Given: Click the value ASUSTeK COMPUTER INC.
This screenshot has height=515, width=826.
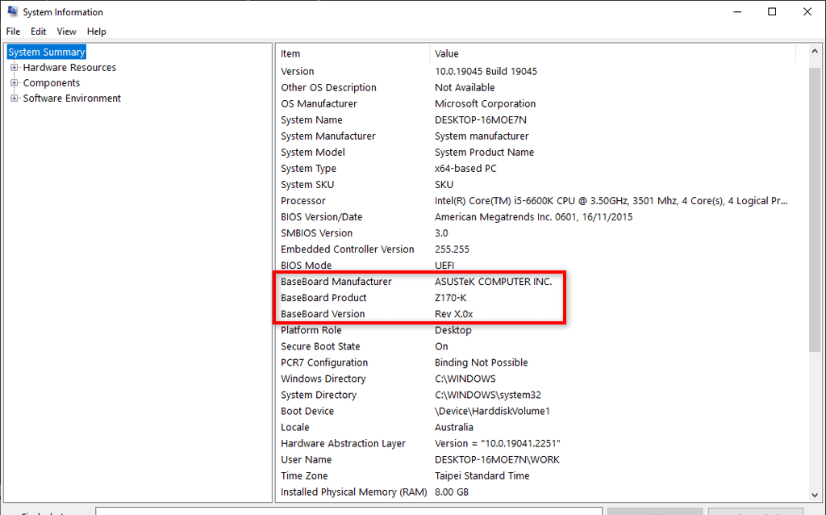Looking at the screenshot, I should pos(493,282).
